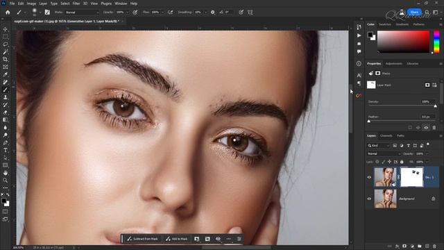
Task: Click the blue Share button
Action: [414, 12]
